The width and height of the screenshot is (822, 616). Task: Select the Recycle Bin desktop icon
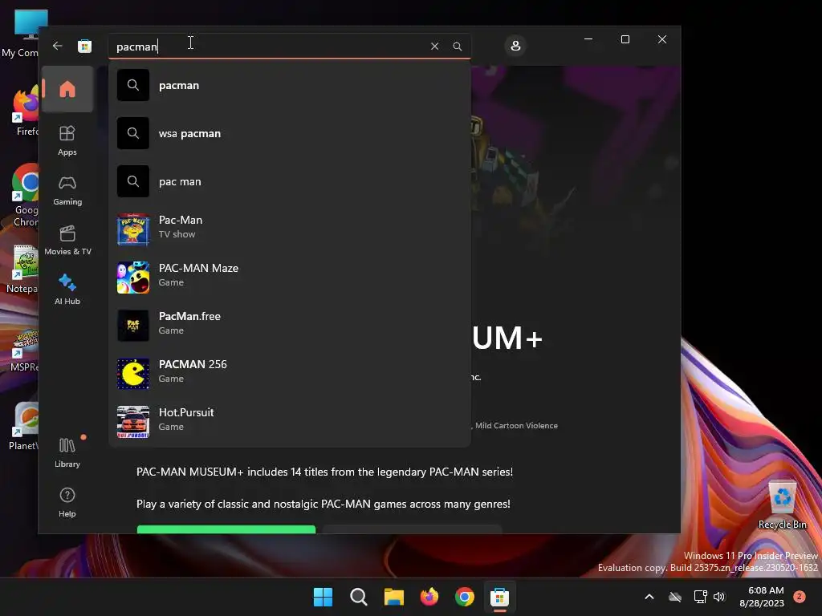(x=782, y=504)
